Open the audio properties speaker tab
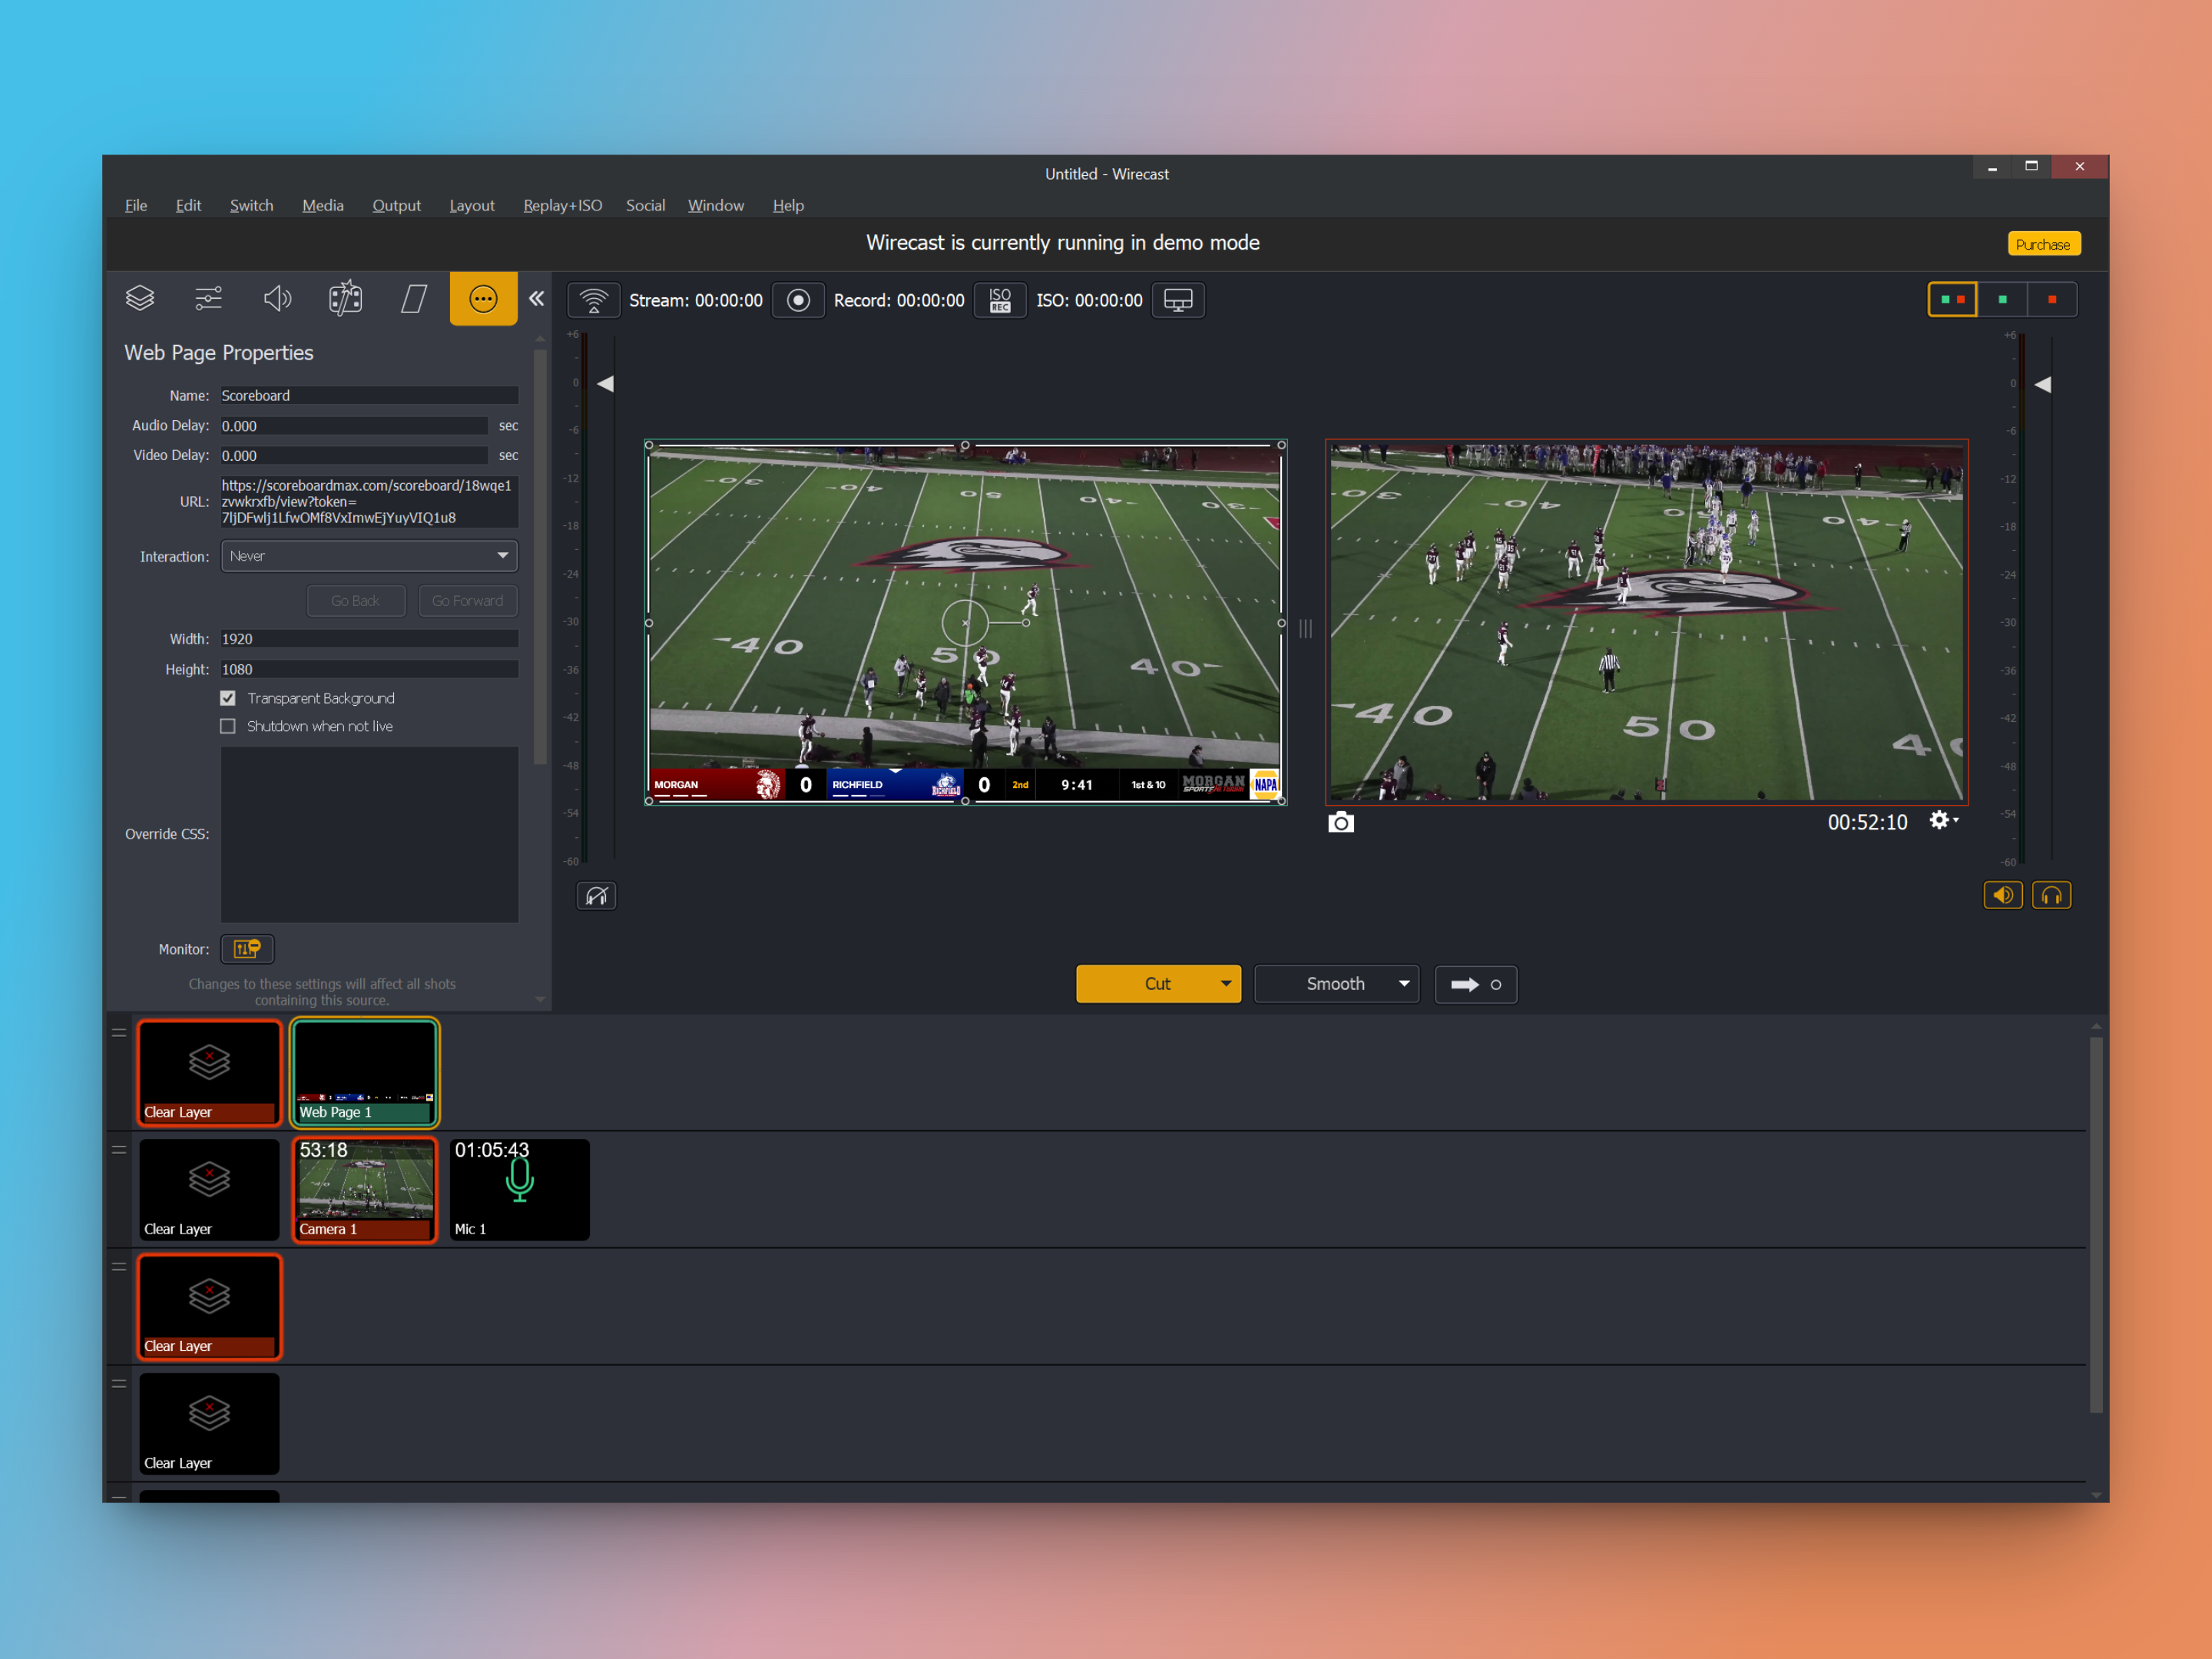Viewport: 2212px width, 1659px height. [x=277, y=298]
